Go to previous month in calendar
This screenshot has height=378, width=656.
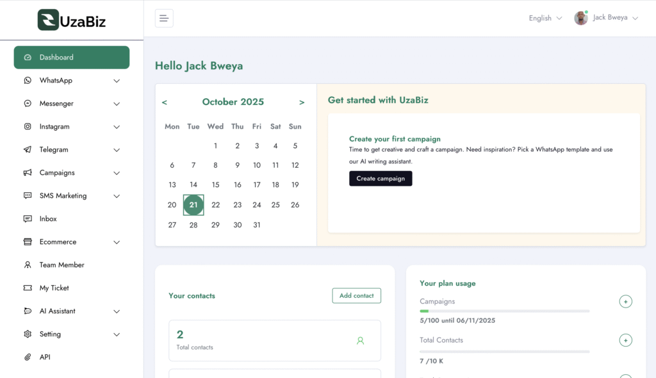click(165, 103)
